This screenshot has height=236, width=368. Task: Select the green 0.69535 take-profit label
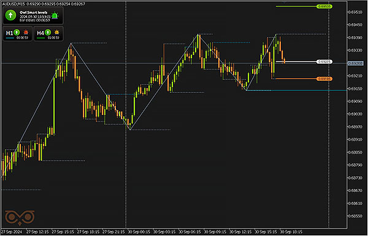pos(324,7)
